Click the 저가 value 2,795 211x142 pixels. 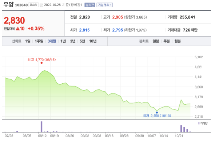pyautogui.click(x=118, y=30)
